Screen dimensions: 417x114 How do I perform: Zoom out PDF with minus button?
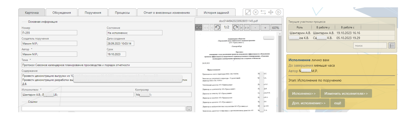click(255, 28)
